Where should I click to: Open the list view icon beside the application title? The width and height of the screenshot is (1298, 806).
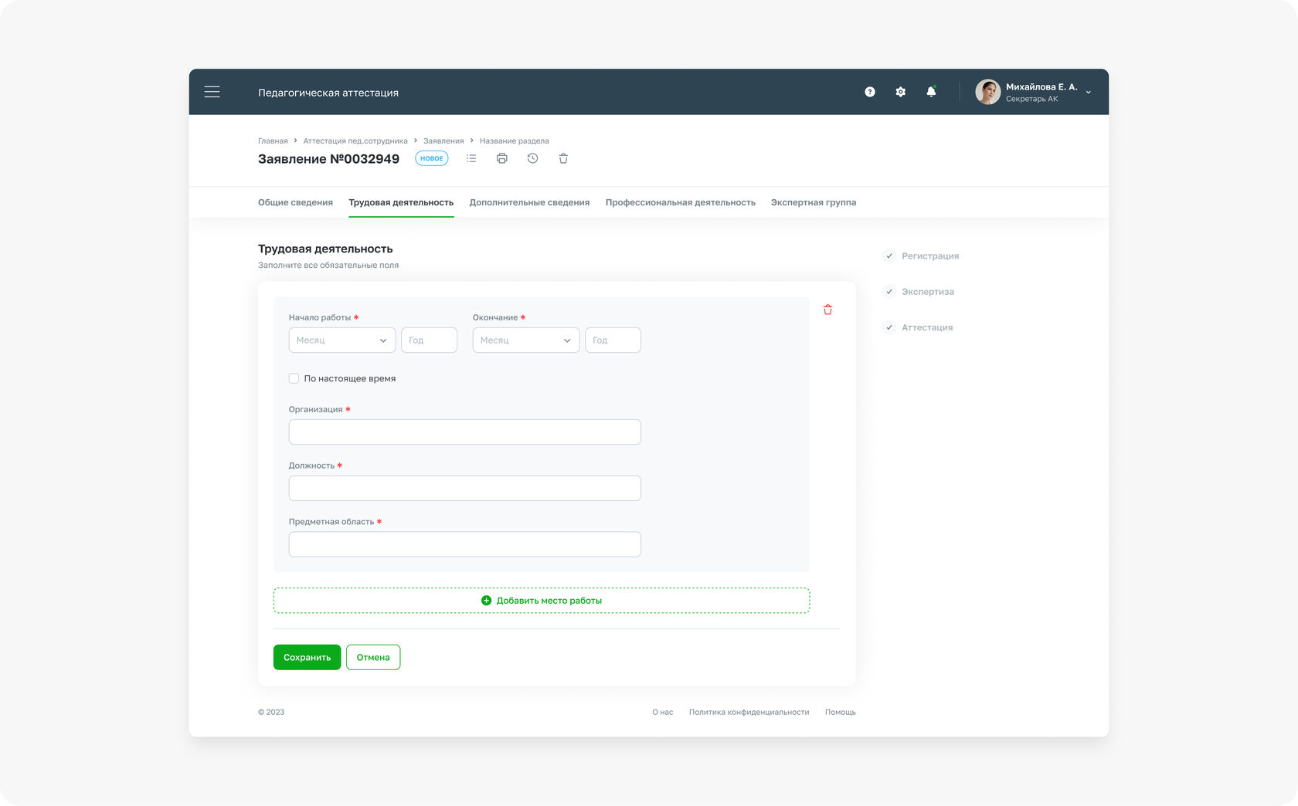coord(471,158)
